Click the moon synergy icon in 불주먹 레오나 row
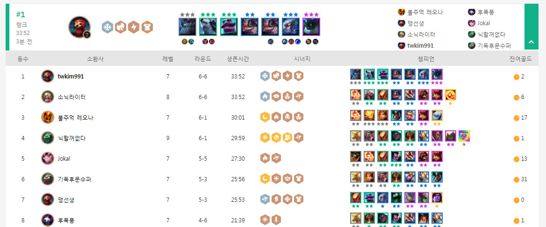Image resolution: width=546 pixels, height=227 pixels. point(265,117)
